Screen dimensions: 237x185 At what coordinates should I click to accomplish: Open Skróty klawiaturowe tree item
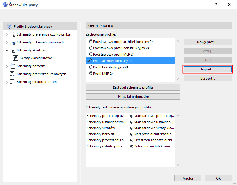click(36, 58)
